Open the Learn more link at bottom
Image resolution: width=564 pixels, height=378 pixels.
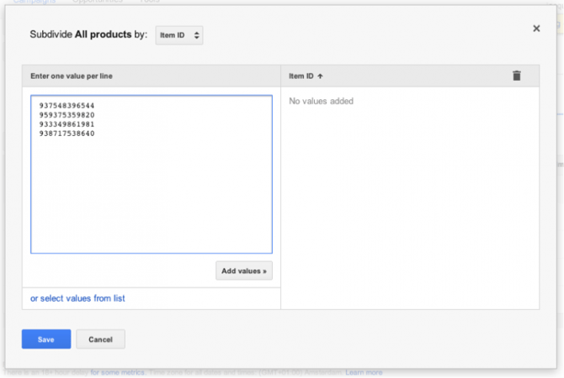364,372
